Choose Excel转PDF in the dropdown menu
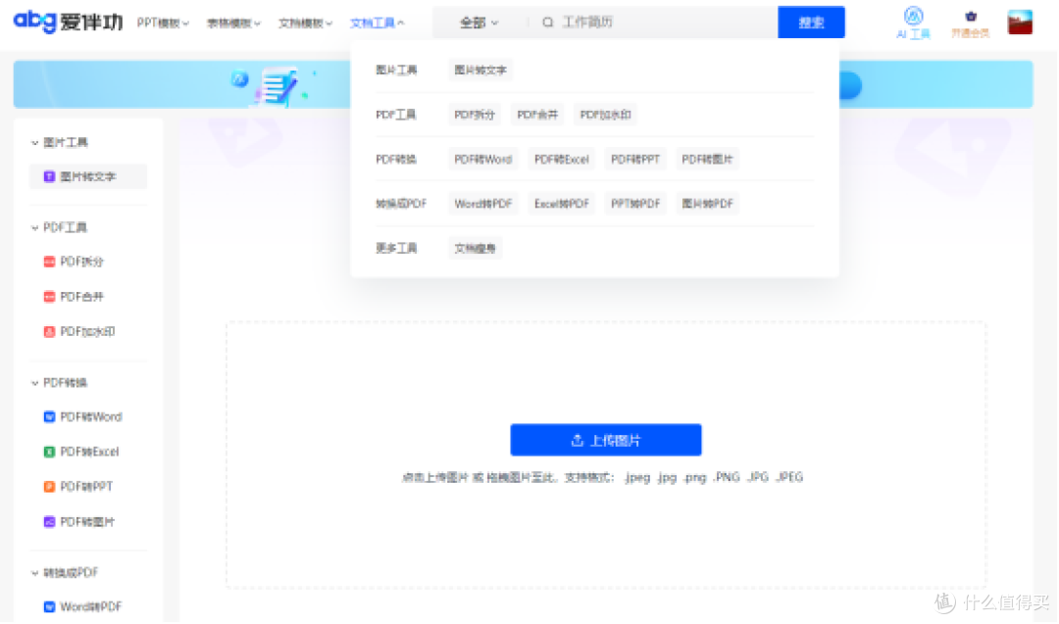 pyautogui.click(x=561, y=204)
